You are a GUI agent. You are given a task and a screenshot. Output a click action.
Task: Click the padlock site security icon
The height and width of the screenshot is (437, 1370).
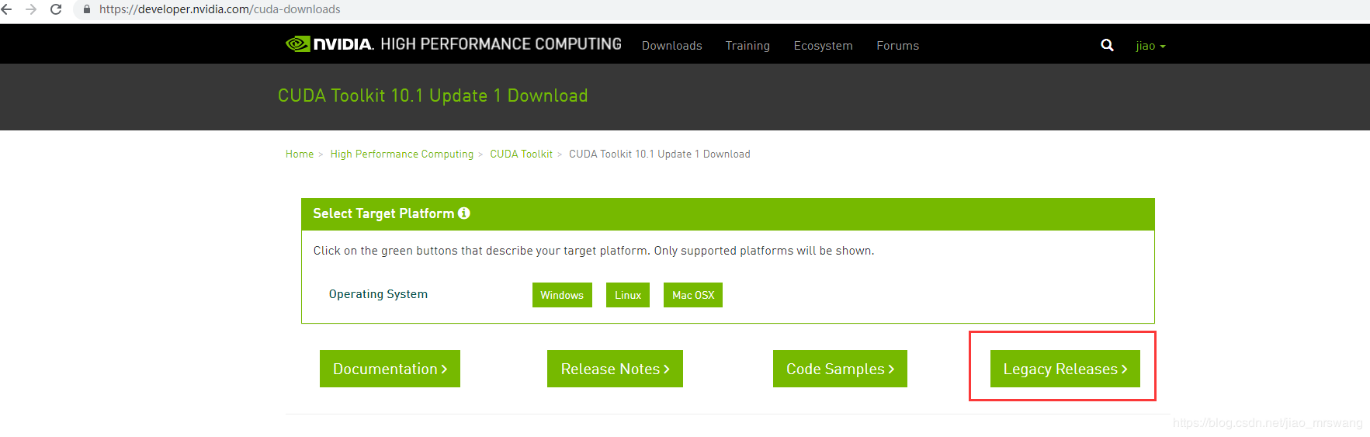click(x=87, y=9)
